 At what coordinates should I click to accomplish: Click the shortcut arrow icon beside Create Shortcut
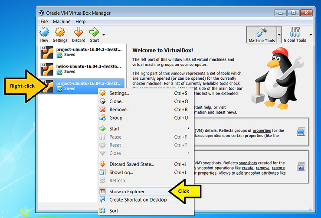coord(102,200)
